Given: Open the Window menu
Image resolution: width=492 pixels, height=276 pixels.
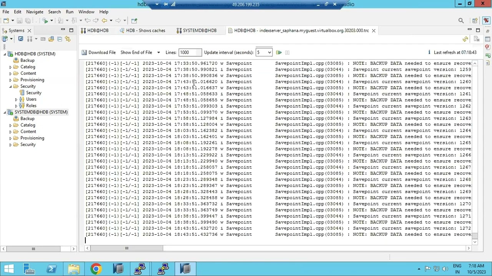Looking at the screenshot, I should [86, 12].
